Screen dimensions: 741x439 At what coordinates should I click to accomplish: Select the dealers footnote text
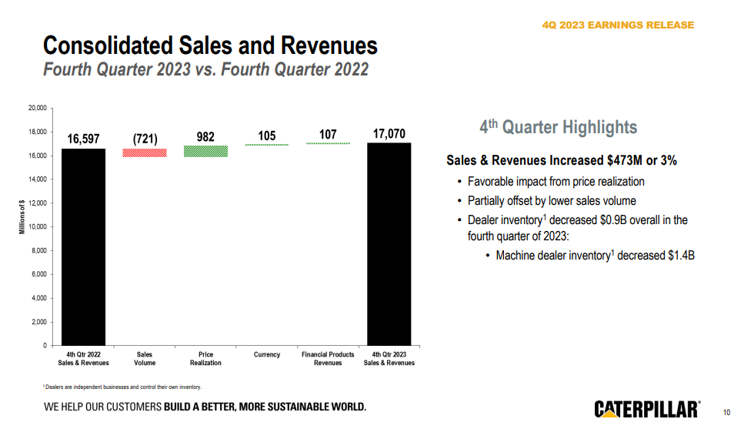[x=122, y=387]
